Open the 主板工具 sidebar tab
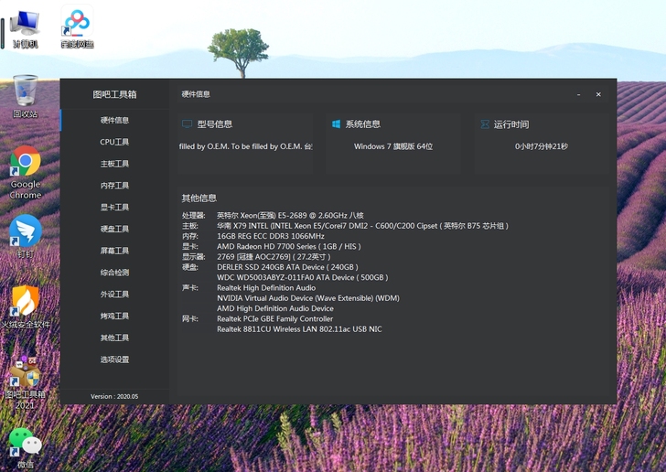The height and width of the screenshot is (472, 666). point(114,164)
